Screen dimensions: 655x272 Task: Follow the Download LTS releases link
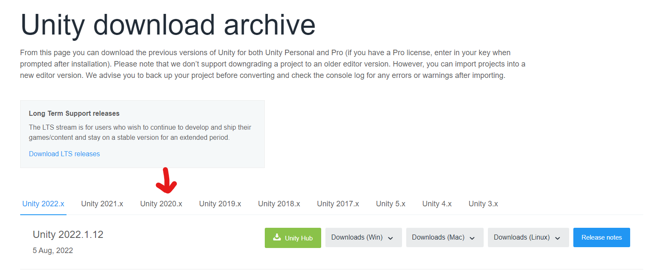[x=64, y=154]
